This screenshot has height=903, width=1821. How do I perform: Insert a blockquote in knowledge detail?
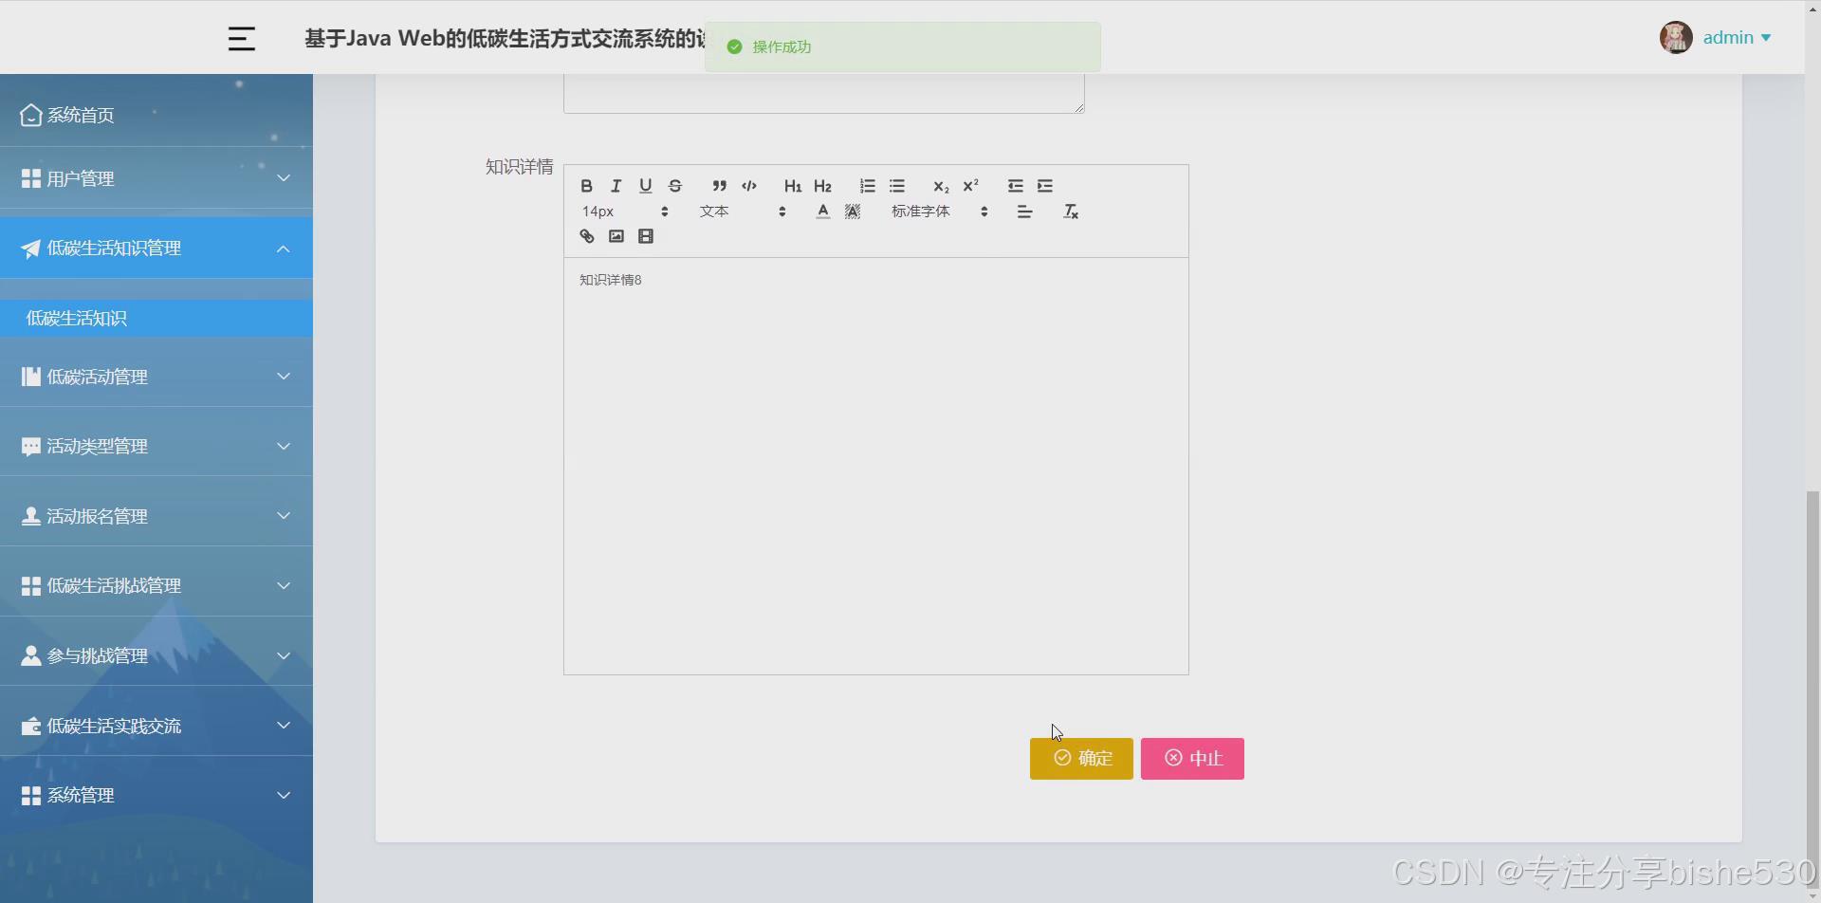(x=719, y=186)
